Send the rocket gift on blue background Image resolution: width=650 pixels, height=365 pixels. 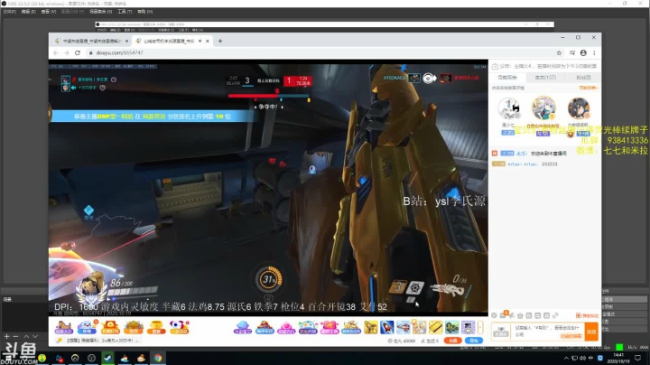(386, 327)
